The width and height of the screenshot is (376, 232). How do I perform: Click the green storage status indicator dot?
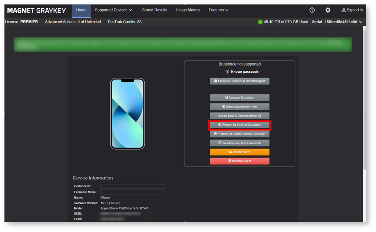260,22
